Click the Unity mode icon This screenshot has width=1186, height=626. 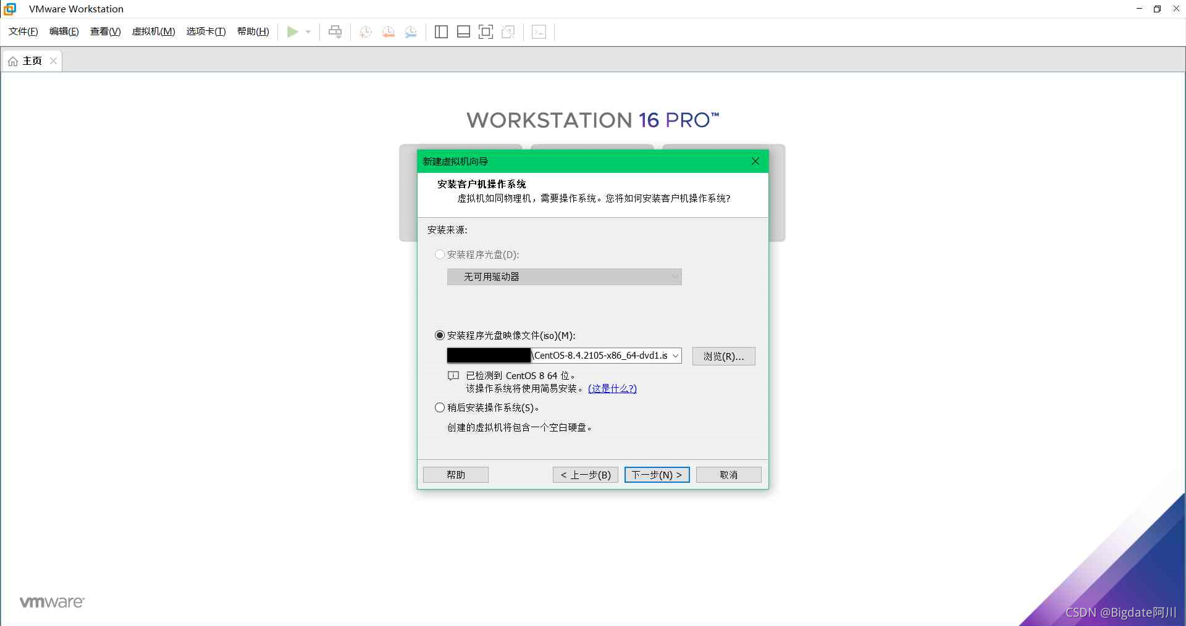pyautogui.click(x=508, y=31)
